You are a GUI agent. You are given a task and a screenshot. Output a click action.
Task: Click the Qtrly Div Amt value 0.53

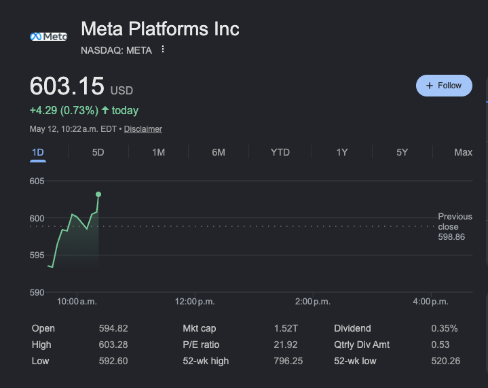[440, 345]
